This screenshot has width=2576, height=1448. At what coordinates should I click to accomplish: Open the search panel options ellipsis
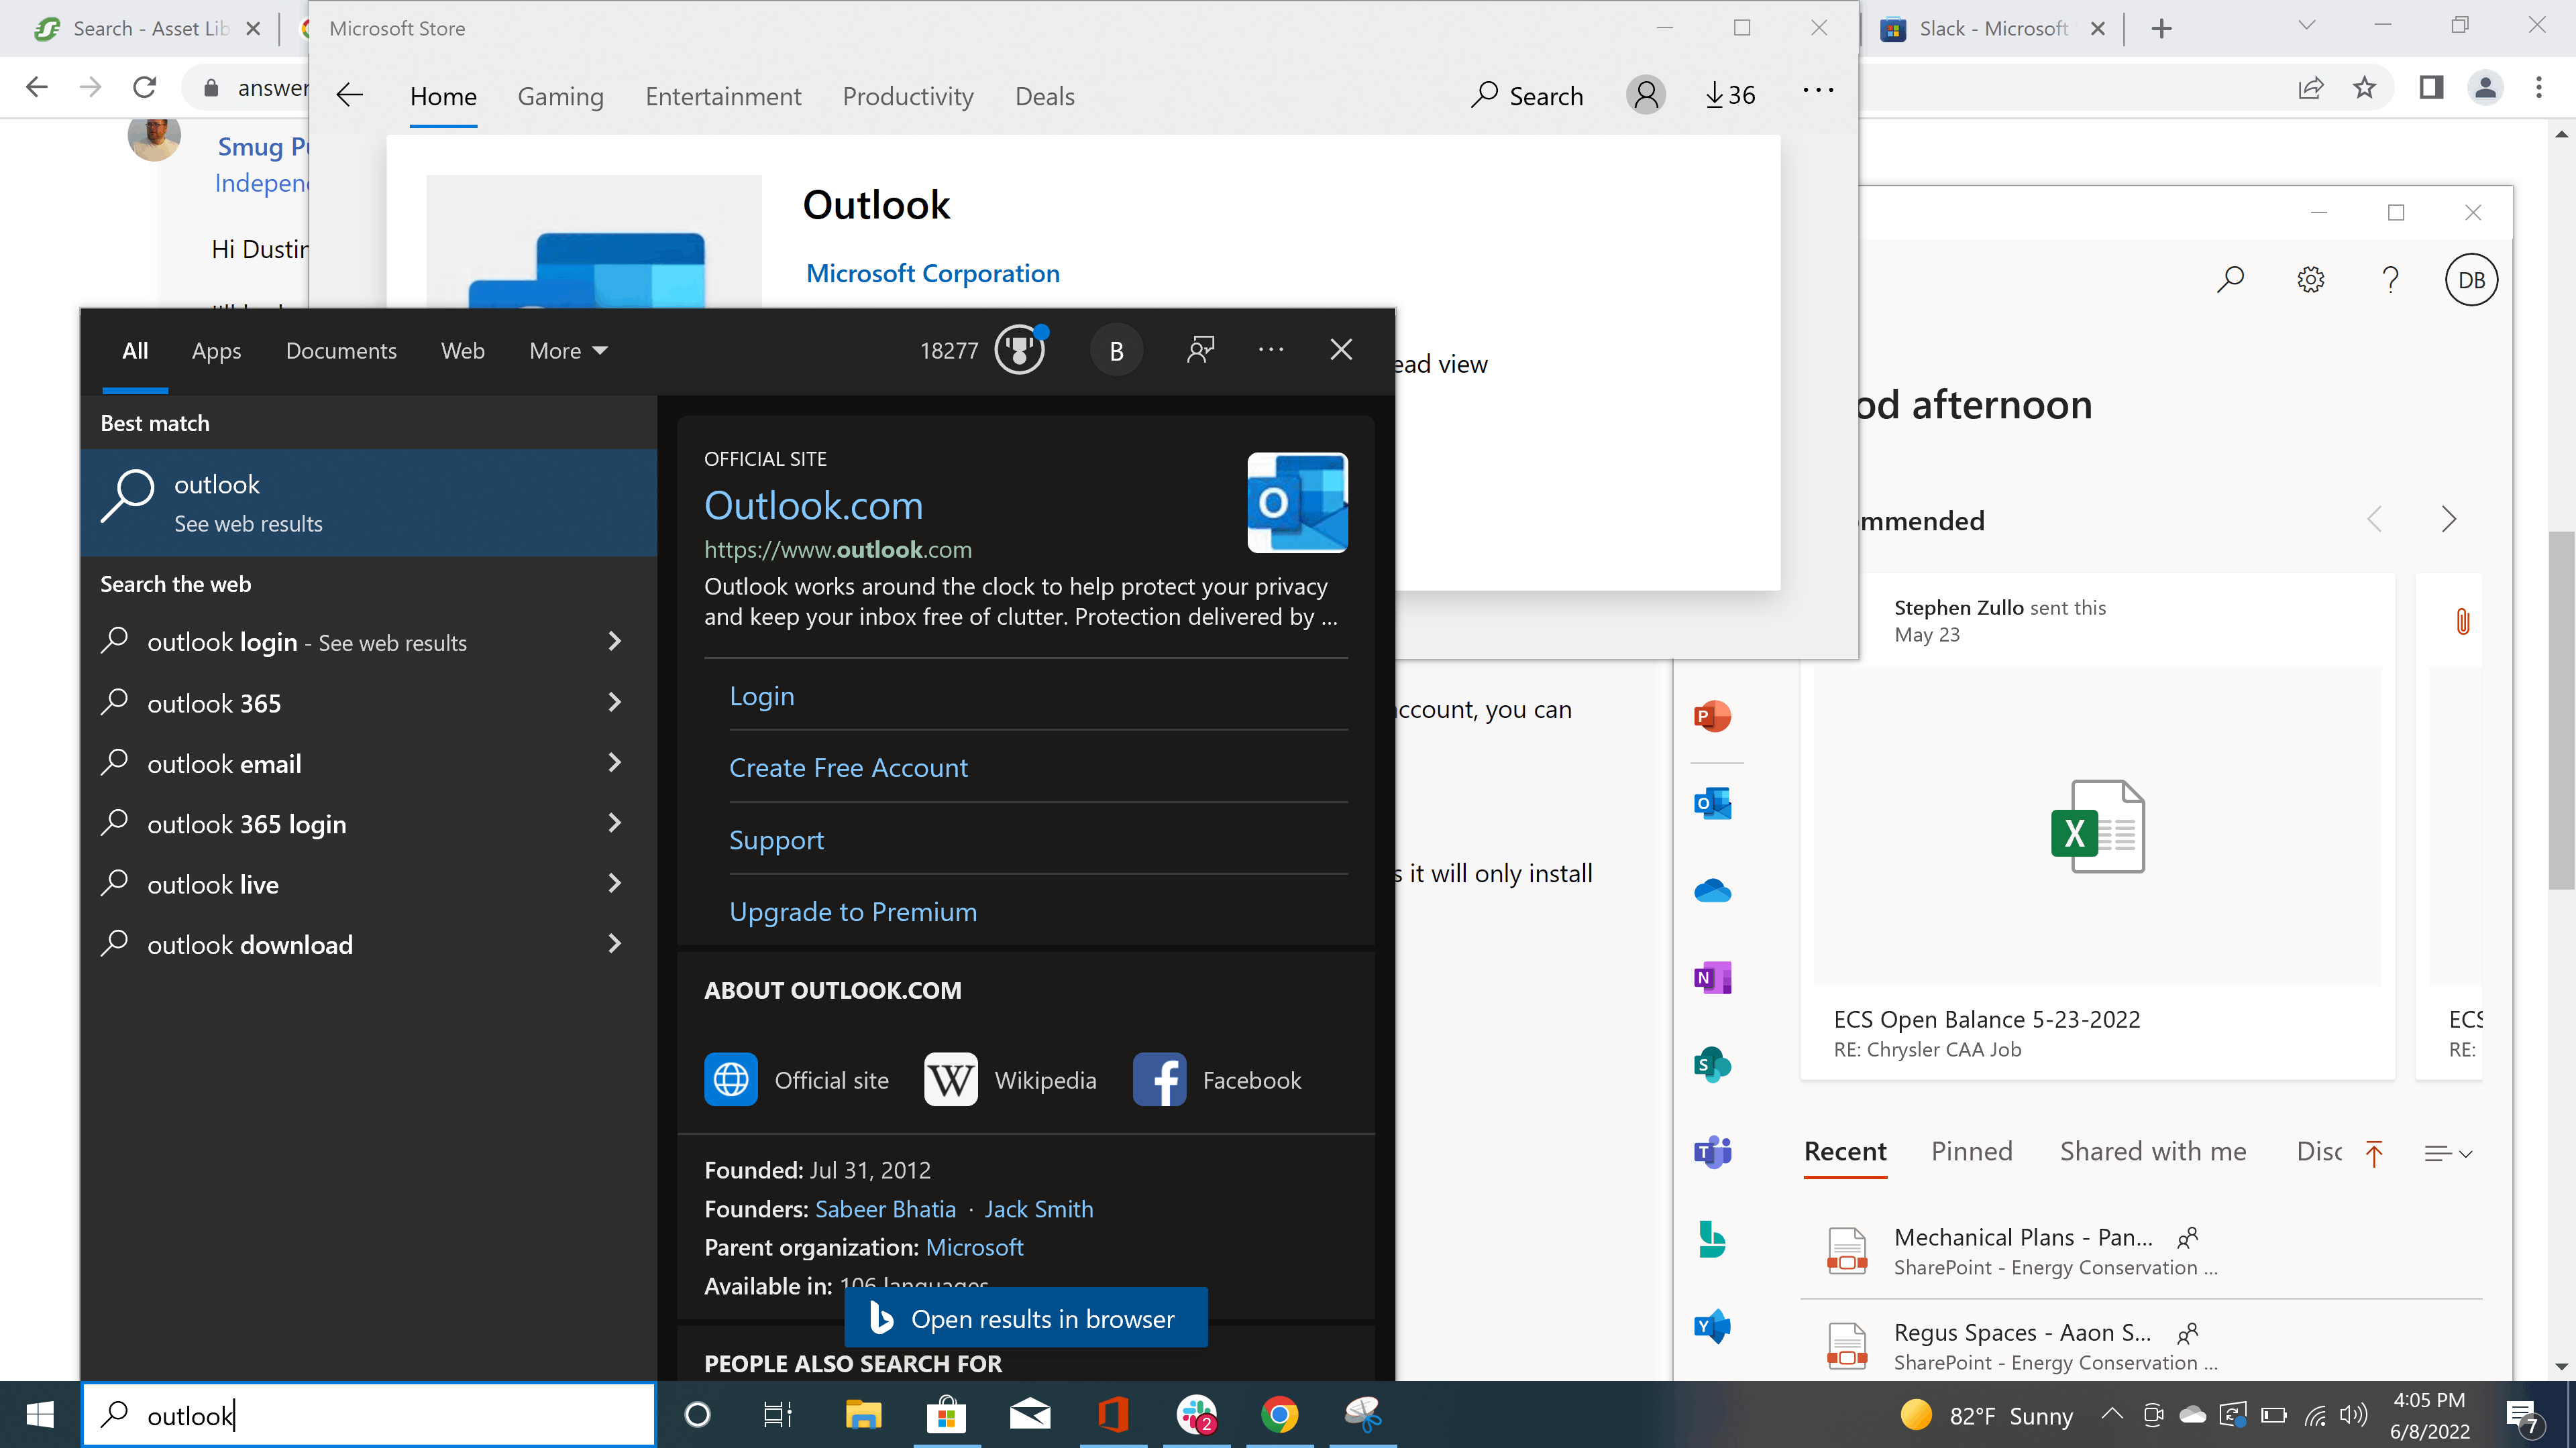1271,350
